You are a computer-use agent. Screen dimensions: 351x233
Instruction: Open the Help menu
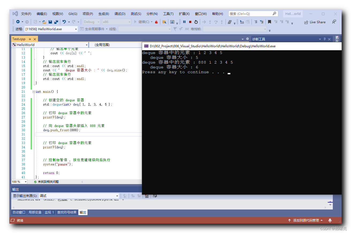(x=217, y=14)
